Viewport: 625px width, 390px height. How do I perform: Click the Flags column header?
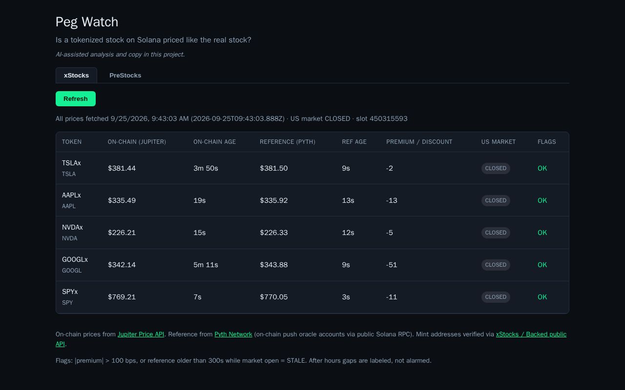point(547,142)
